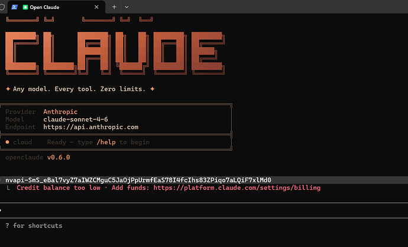Select the Open Claude terminal tab
The height and width of the screenshot is (247, 408).
(x=56, y=7)
